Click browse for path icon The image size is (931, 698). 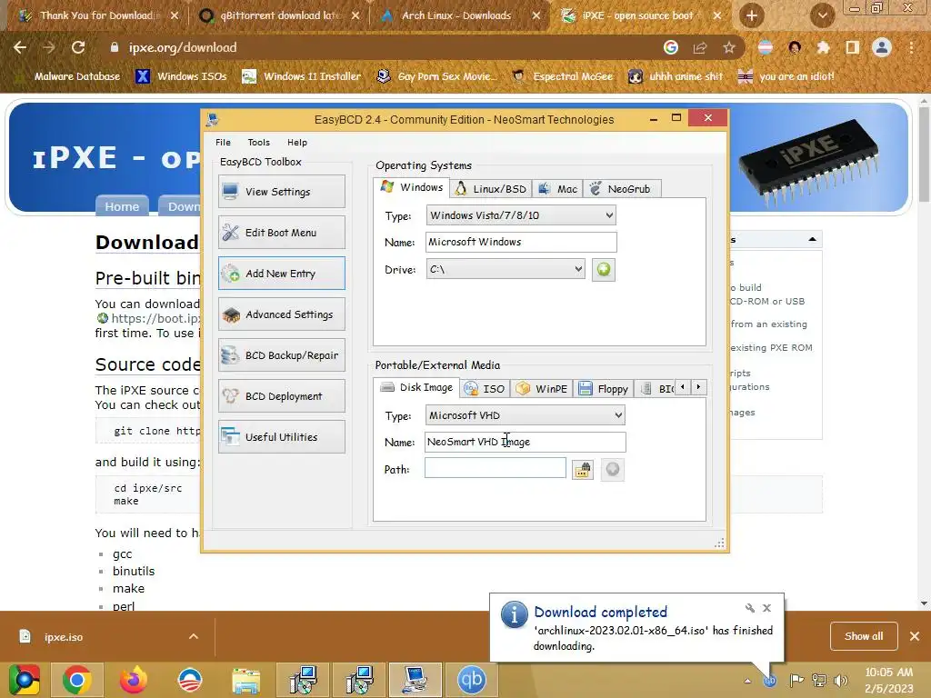583,470
